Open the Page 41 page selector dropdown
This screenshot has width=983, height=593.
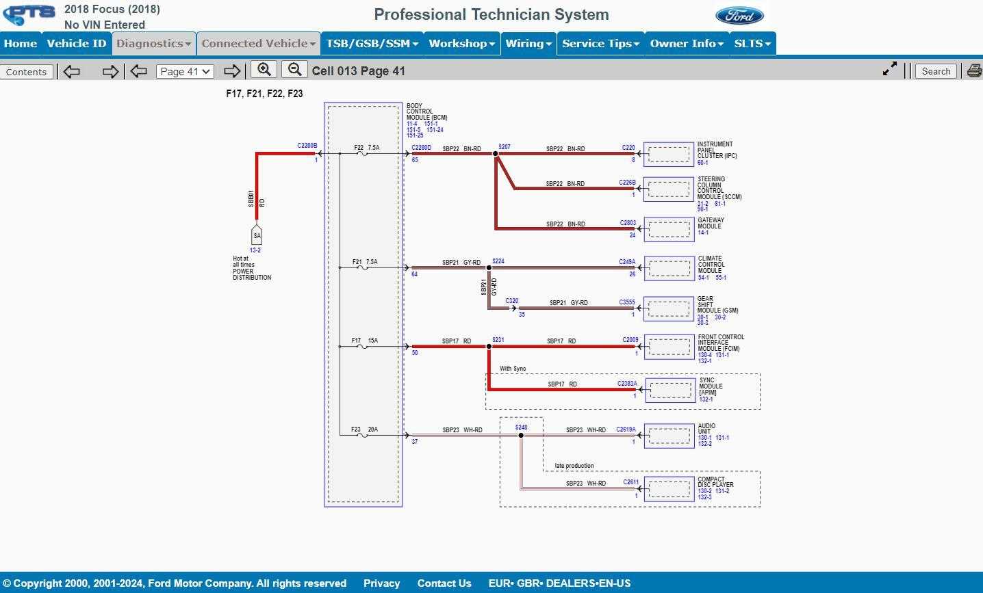(185, 71)
